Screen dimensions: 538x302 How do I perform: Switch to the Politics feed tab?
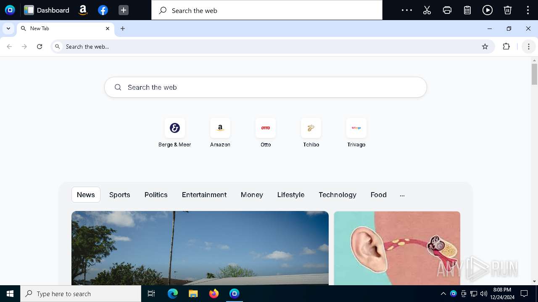click(x=156, y=195)
